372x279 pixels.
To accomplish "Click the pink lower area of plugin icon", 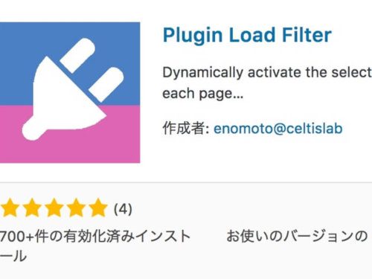I will pos(70,149).
